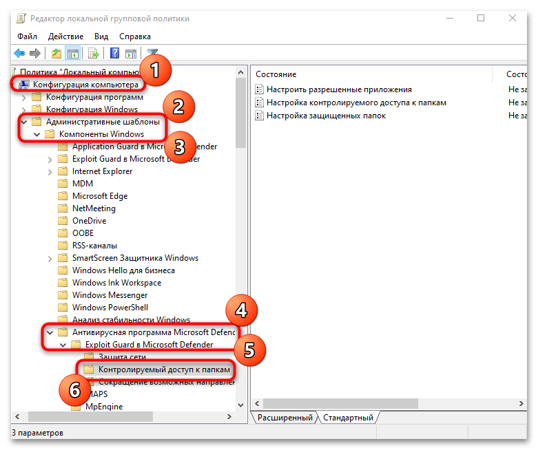The image size is (538, 450).
Task: Switch to the Стандартный tab
Action: pyautogui.click(x=348, y=418)
